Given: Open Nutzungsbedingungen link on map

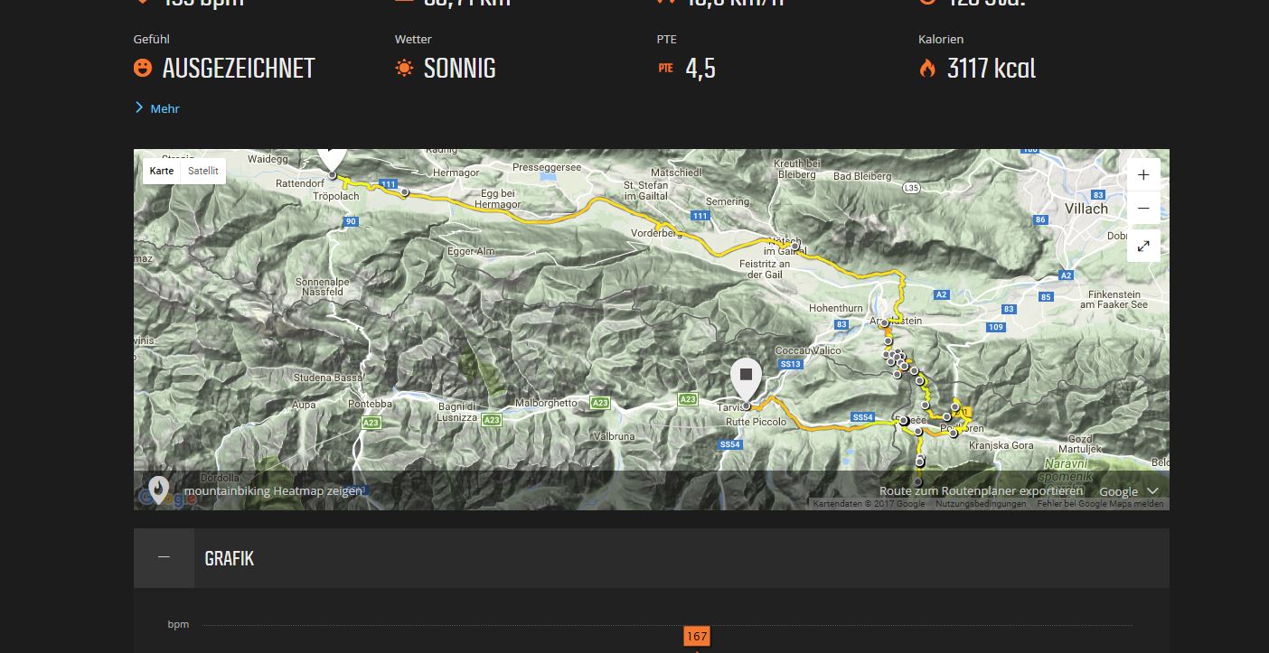Looking at the screenshot, I should (981, 504).
